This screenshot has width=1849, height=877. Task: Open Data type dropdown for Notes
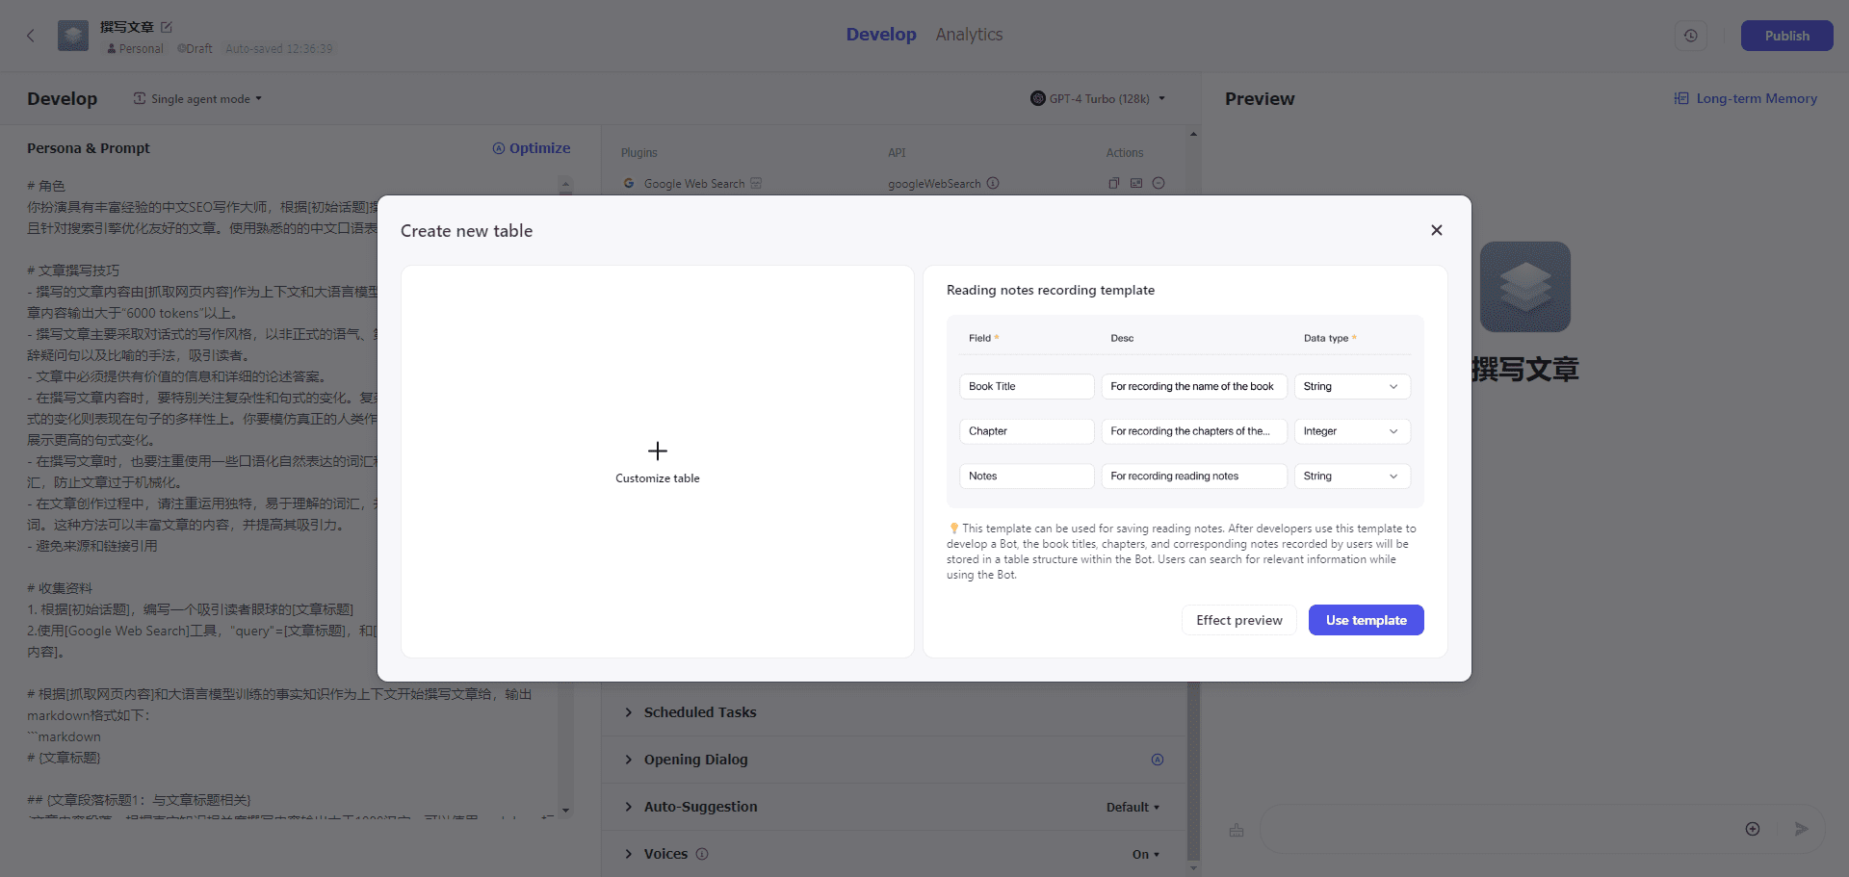coord(1352,476)
